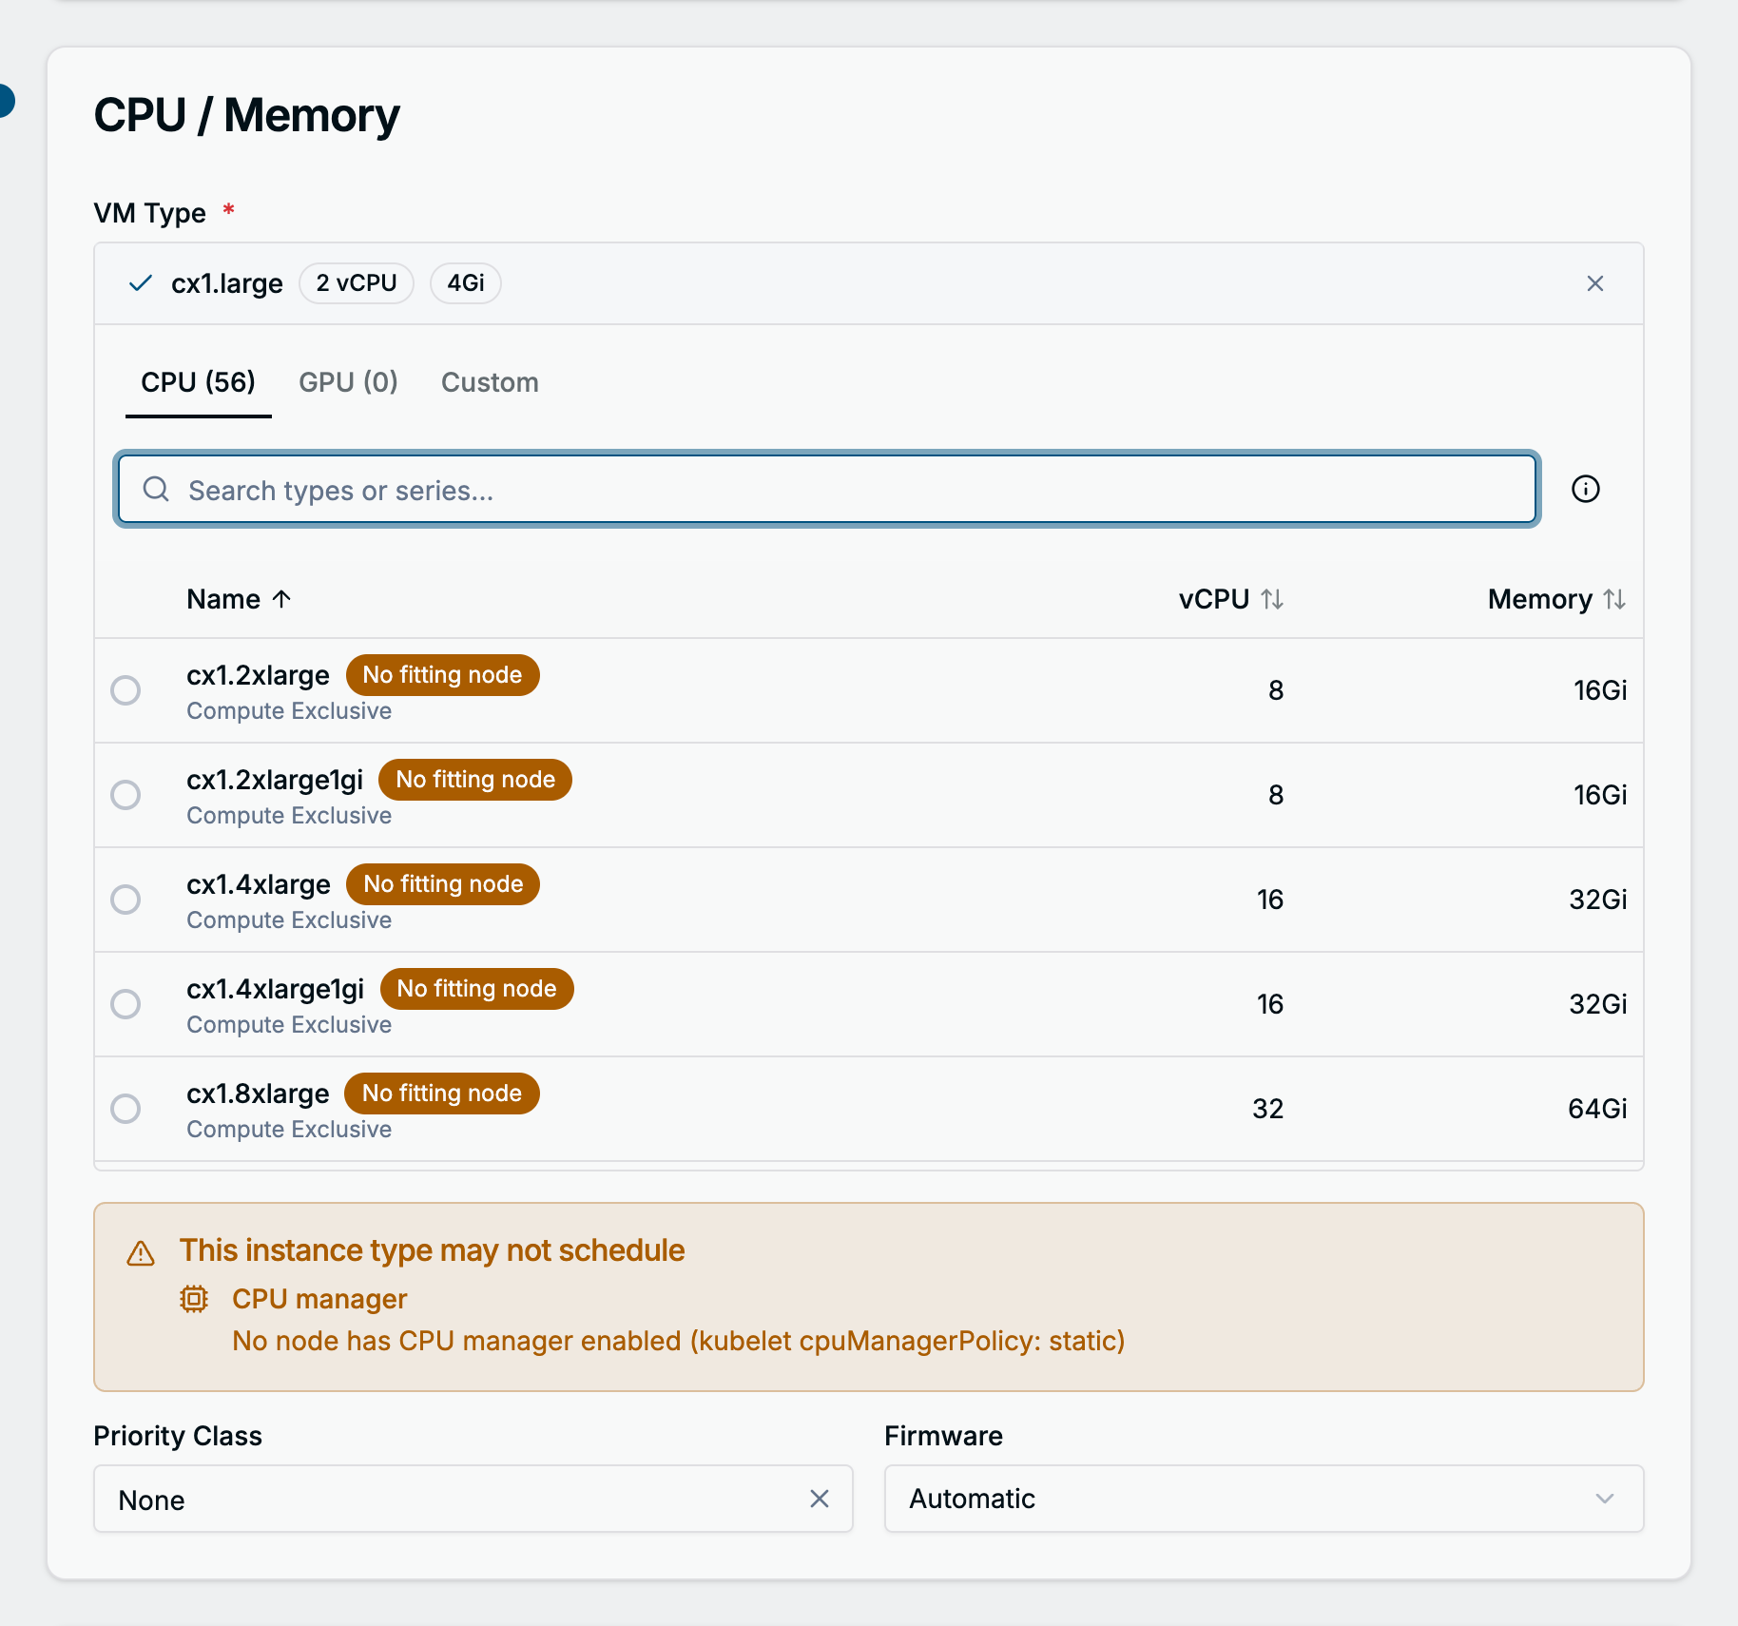The height and width of the screenshot is (1626, 1738).
Task: Click No fitting node badge for cx1.4xlarge
Action: point(443,884)
